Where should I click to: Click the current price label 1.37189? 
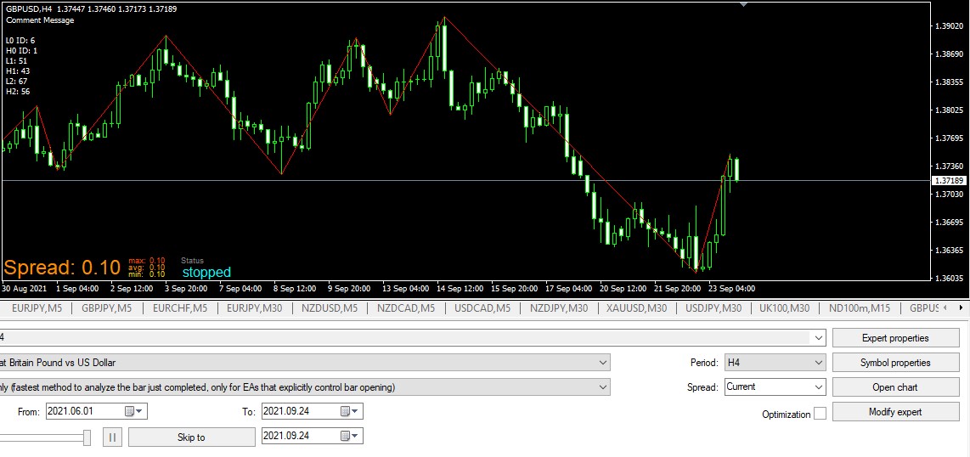(950, 181)
